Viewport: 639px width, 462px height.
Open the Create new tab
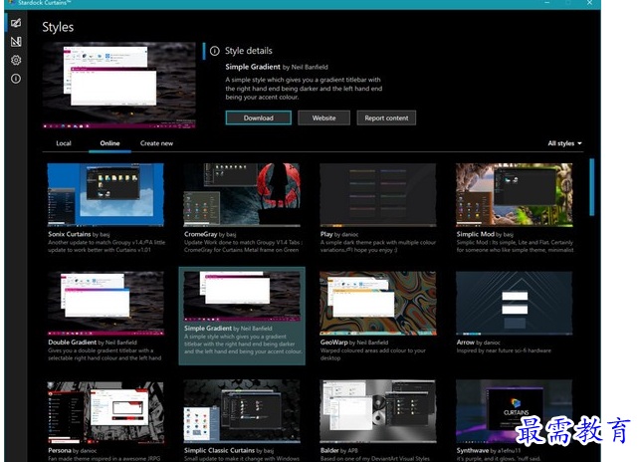156,143
